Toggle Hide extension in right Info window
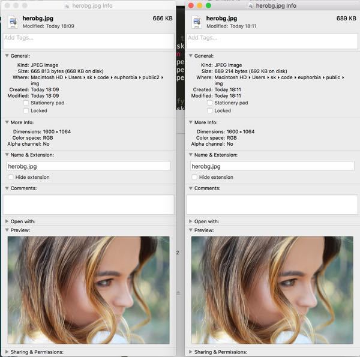This screenshot has width=360, height=357. pos(194,177)
